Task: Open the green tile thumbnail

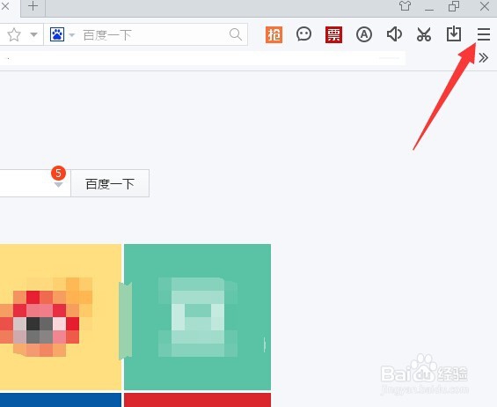Action: (197, 317)
